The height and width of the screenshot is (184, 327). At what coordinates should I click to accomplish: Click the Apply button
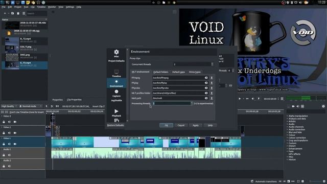pos(195,125)
